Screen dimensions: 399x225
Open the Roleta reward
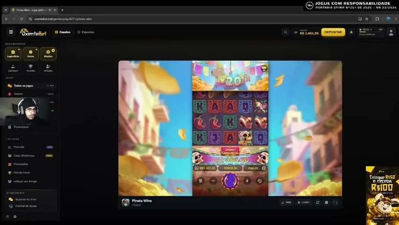(30, 53)
